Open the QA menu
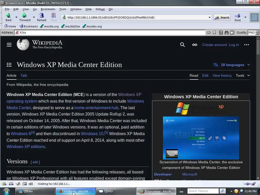 coord(111,9)
